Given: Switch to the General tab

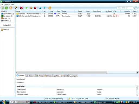Looking at the screenshot, I should coord(21,76).
